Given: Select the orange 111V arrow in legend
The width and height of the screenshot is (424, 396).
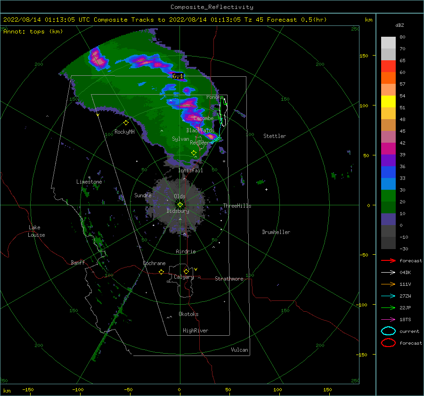Looking at the screenshot, I should pyautogui.click(x=388, y=284).
